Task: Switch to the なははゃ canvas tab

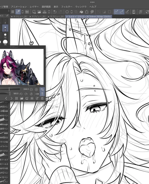Action: (88, 17)
